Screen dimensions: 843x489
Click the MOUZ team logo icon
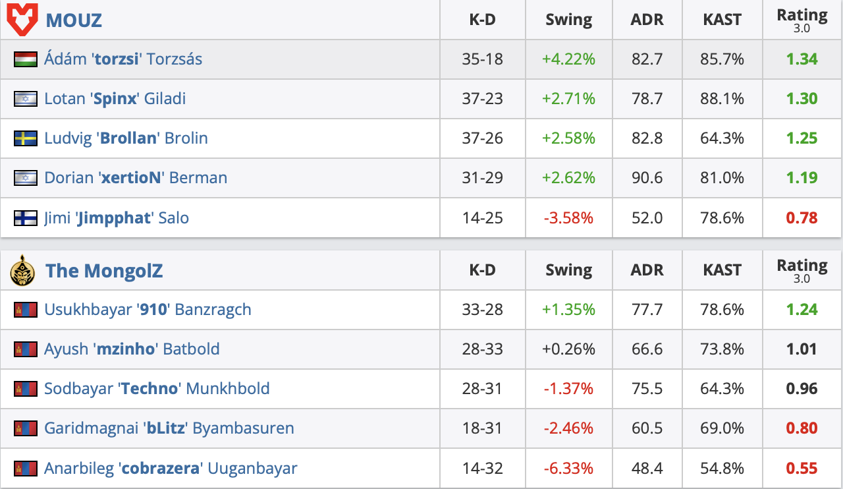[22, 19]
